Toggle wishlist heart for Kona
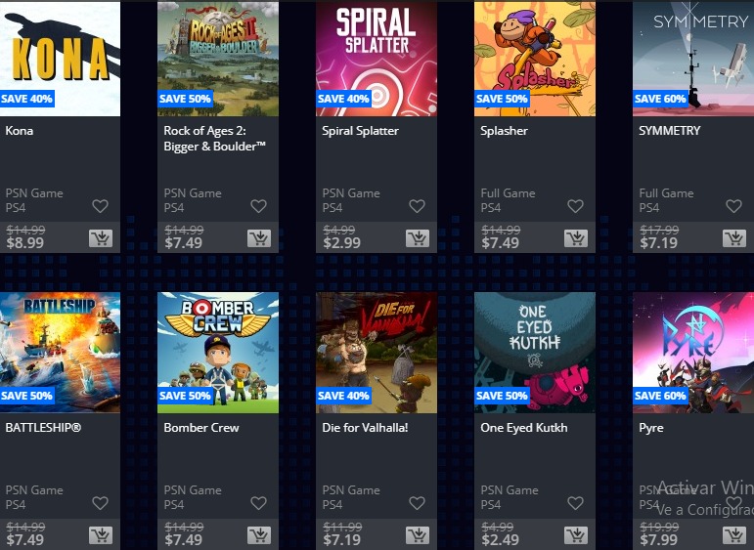Screen dimensions: 754x550 coord(100,206)
